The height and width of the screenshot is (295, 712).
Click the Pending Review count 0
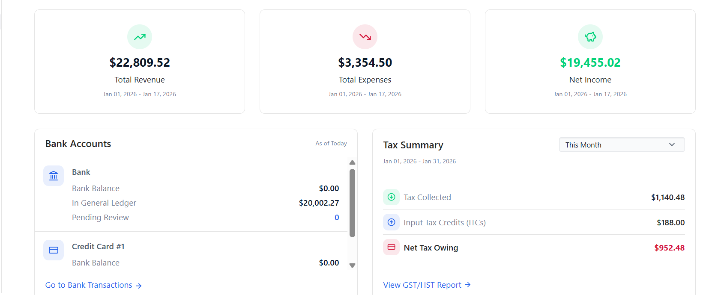click(337, 218)
